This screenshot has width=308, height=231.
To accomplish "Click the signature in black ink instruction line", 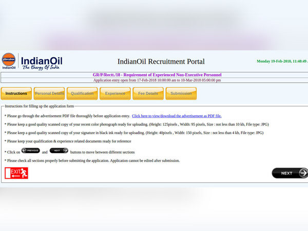I will pos(134,133).
